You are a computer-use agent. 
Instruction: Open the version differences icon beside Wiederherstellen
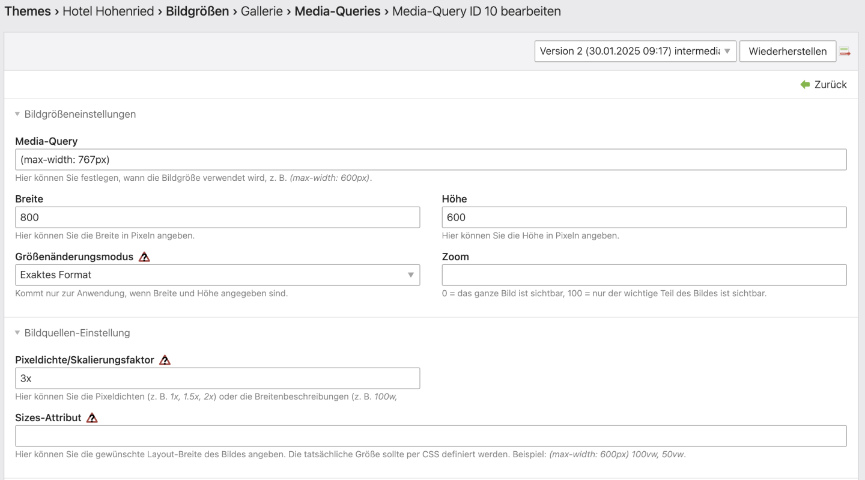point(845,52)
